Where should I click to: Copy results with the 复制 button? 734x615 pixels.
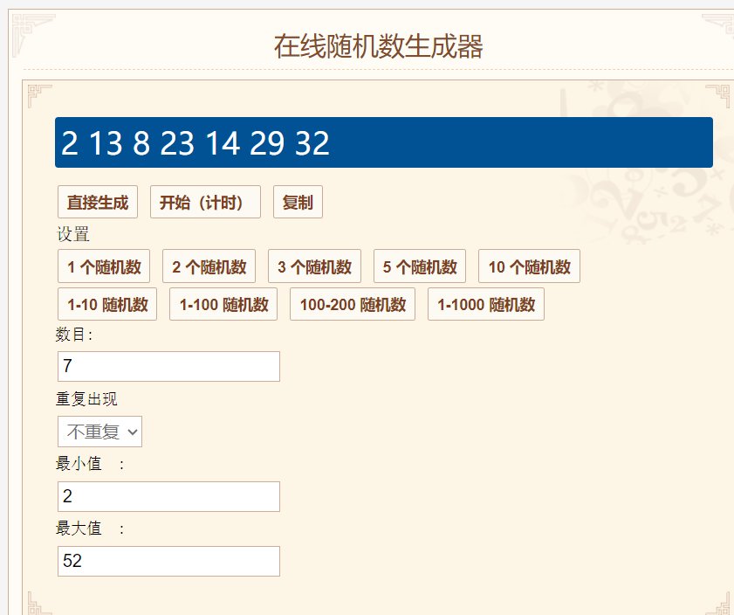(298, 202)
